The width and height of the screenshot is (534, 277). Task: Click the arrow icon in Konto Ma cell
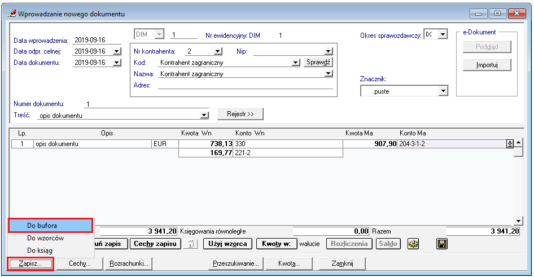[510, 144]
